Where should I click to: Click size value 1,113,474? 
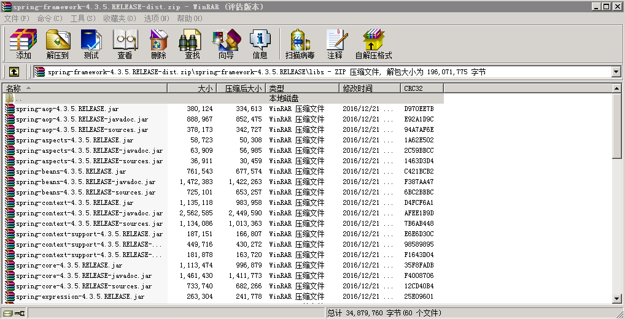click(196, 265)
